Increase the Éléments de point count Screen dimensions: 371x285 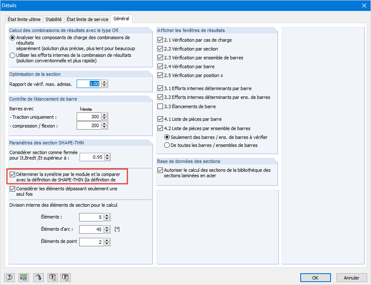(x=107, y=240)
